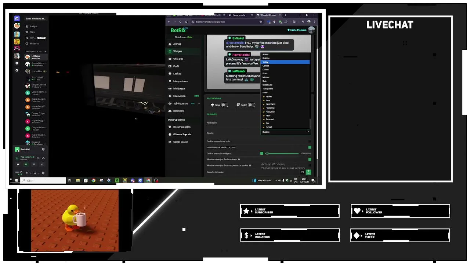Check Mostrar mensajes de recompensas de puntos
The height and width of the screenshot is (264, 470).
[x=310, y=165]
